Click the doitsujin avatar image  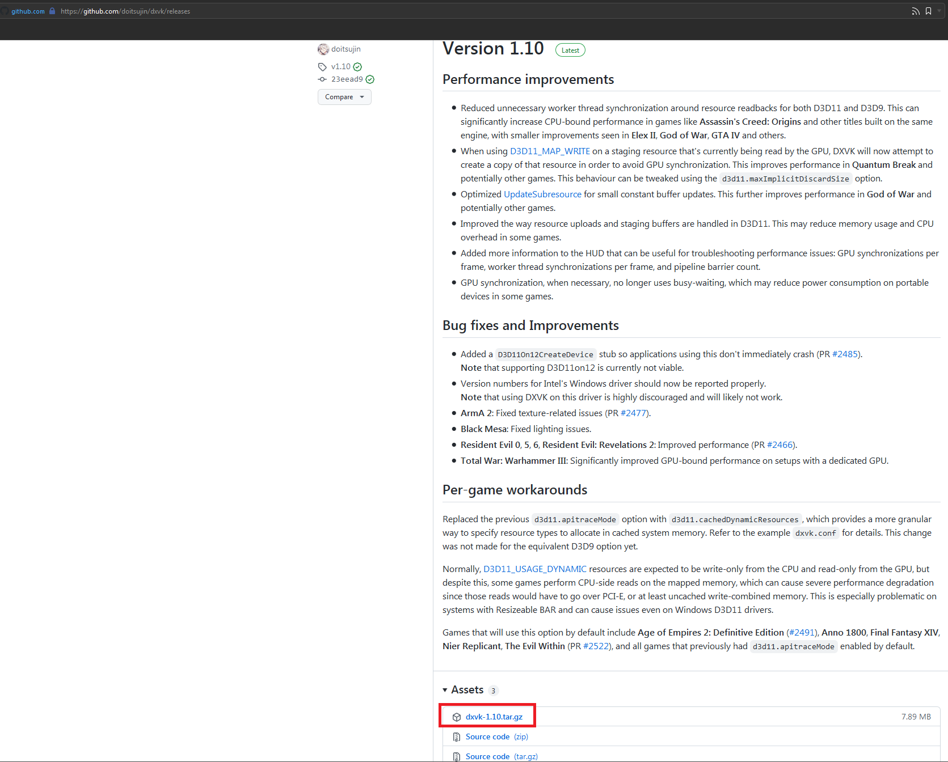pyautogui.click(x=323, y=49)
